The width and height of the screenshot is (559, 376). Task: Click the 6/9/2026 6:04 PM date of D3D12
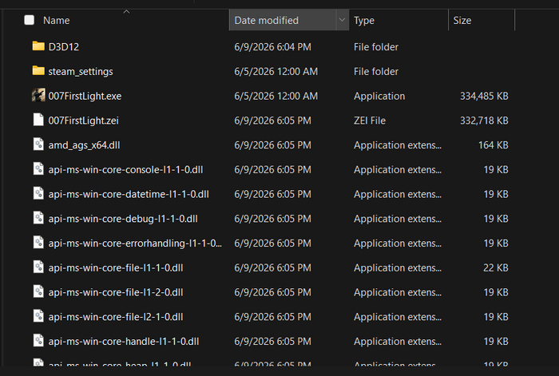tap(273, 47)
